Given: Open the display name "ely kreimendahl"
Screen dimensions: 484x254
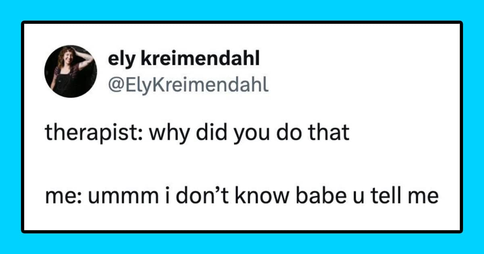Looking at the screenshot, I should coord(184,60).
